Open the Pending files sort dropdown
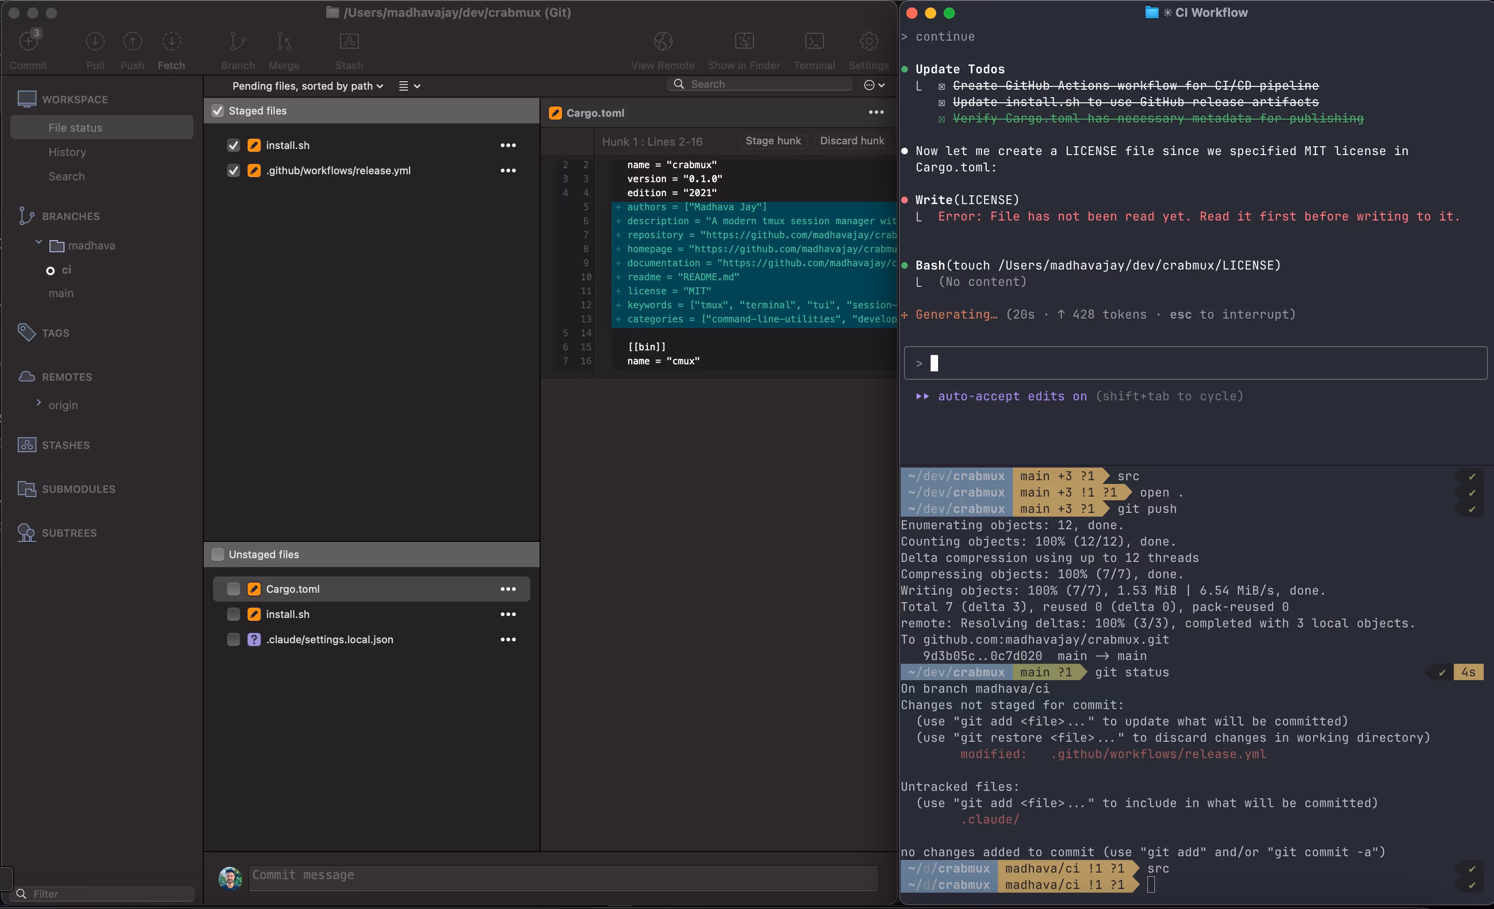Screen dimensions: 1494x909 coord(307,85)
